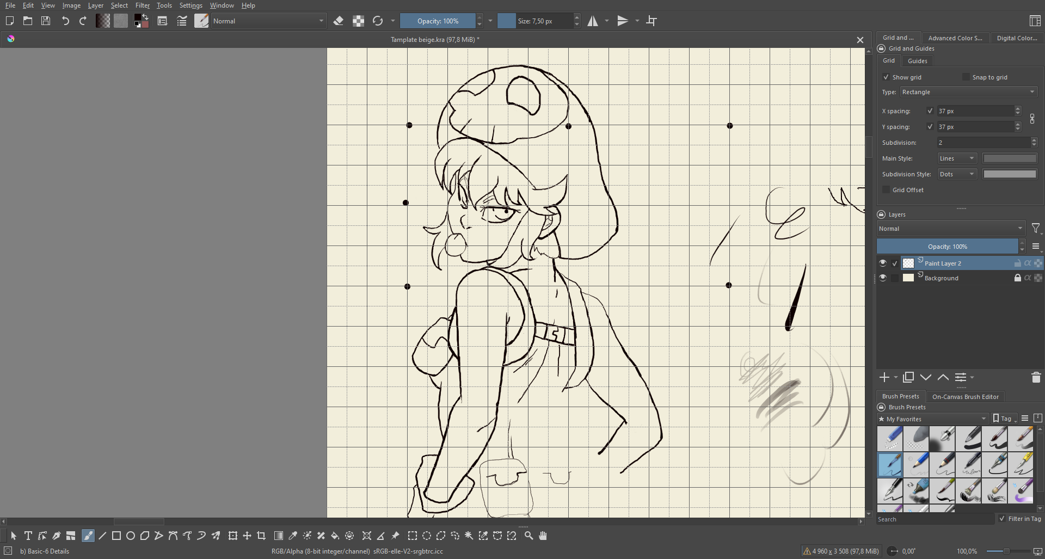1045x559 pixels.
Task: Delete the selected layer with trash icon
Action: 1036,377
